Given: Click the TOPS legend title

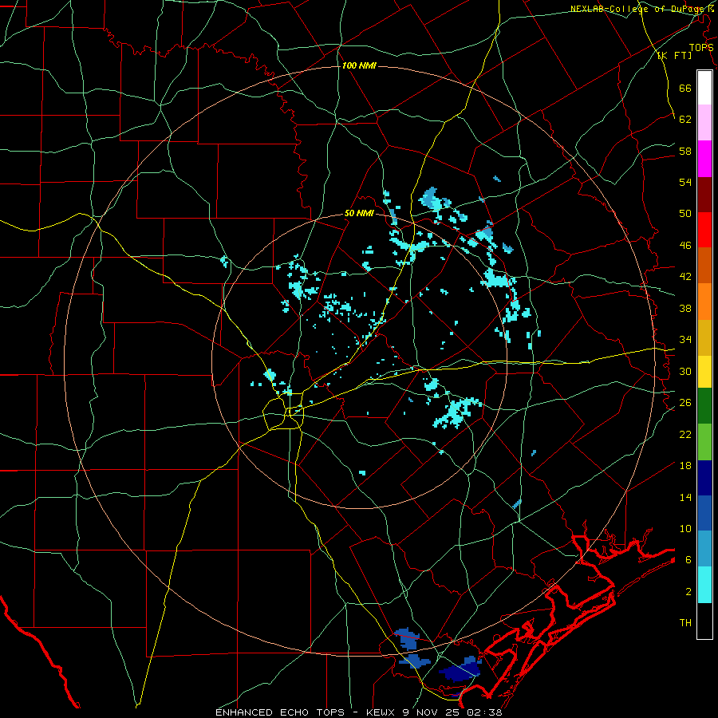Looking at the screenshot, I should point(701,48).
